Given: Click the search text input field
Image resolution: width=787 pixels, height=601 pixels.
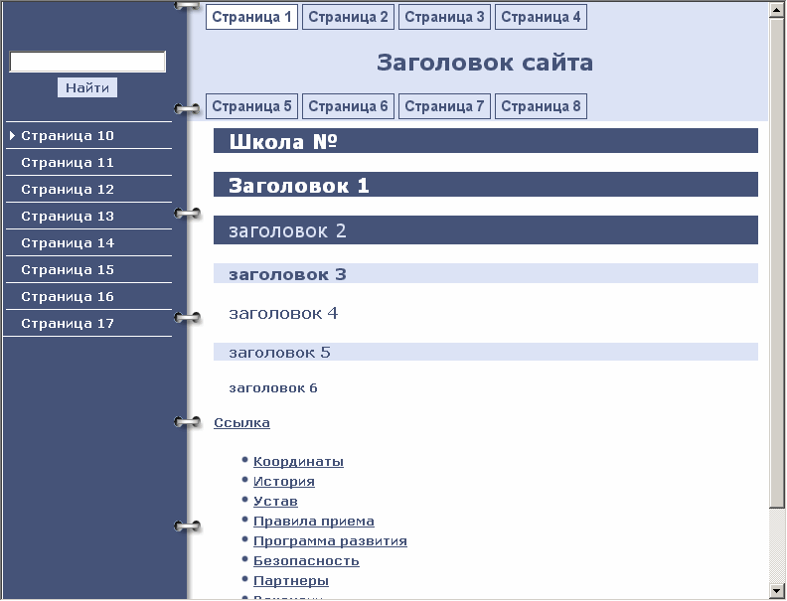Looking at the screenshot, I should pyautogui.click(x=87, y=63).
